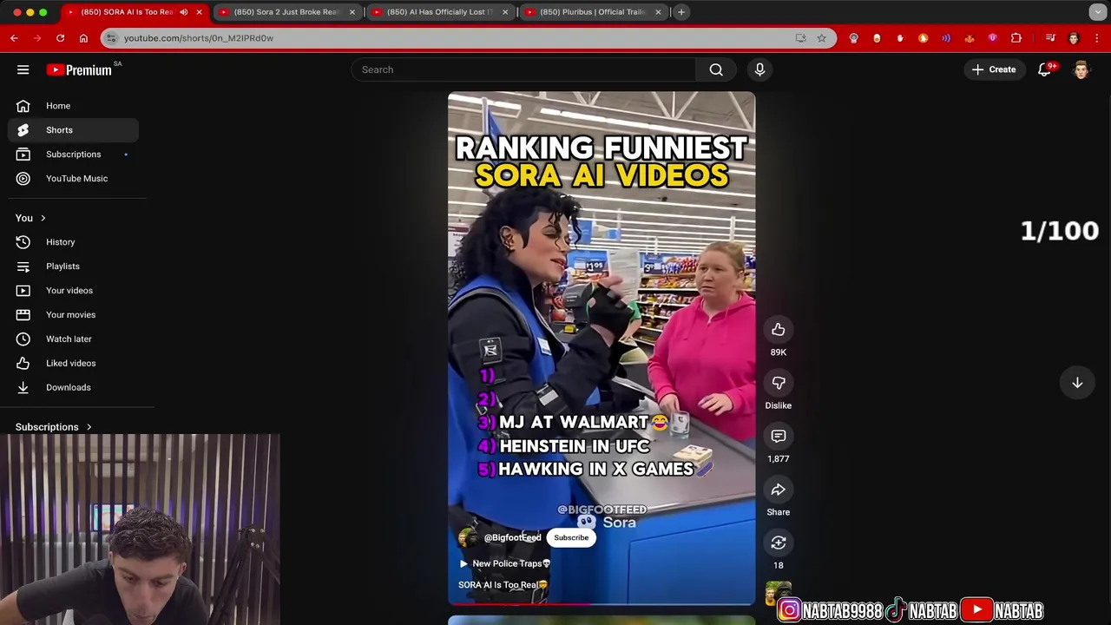1111x625 pixels.
Task: Open the YouTube account avatar menu
Action: (1081, 69)
